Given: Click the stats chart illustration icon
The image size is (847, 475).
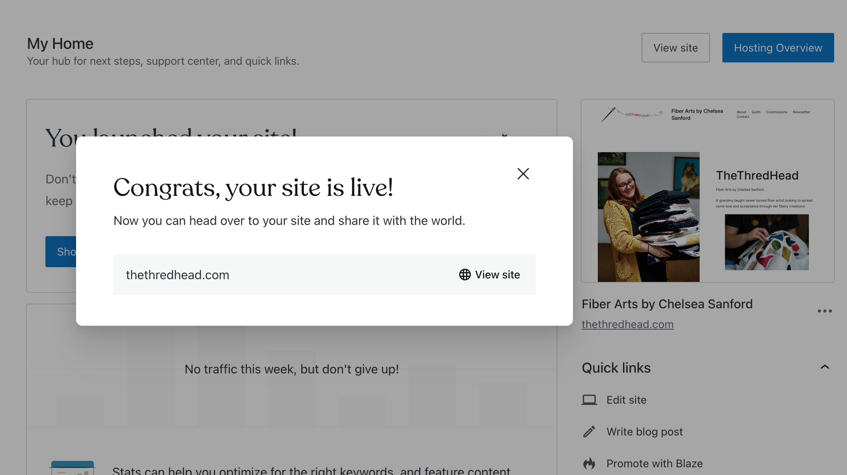Looking at the screenshot, I should tap(73, 468).
